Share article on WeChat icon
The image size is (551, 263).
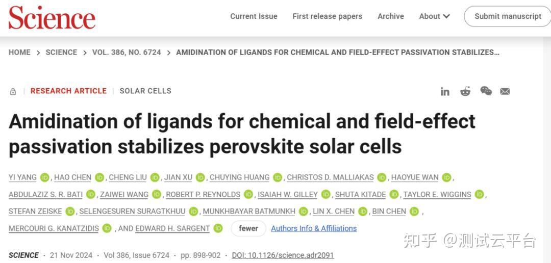[486, 91]
